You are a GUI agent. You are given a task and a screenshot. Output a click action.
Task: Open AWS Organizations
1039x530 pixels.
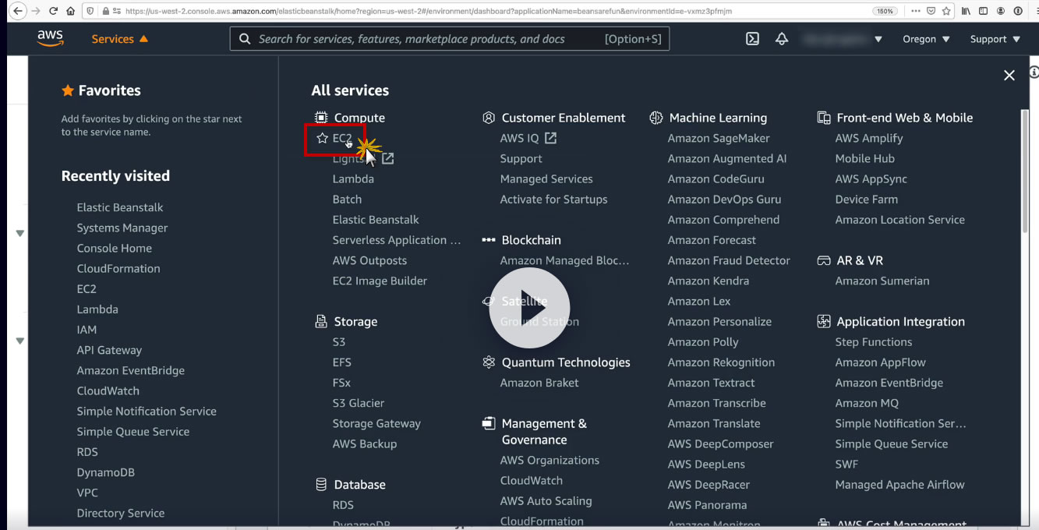(550, 460)
